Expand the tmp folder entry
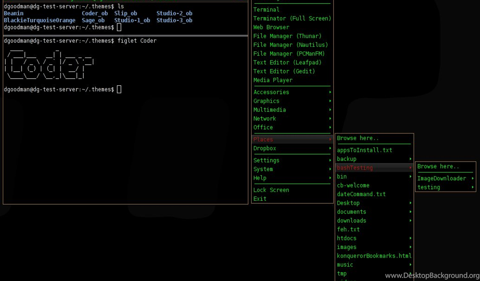Viewport: 480px width, 281px height. tap(374, 274)
